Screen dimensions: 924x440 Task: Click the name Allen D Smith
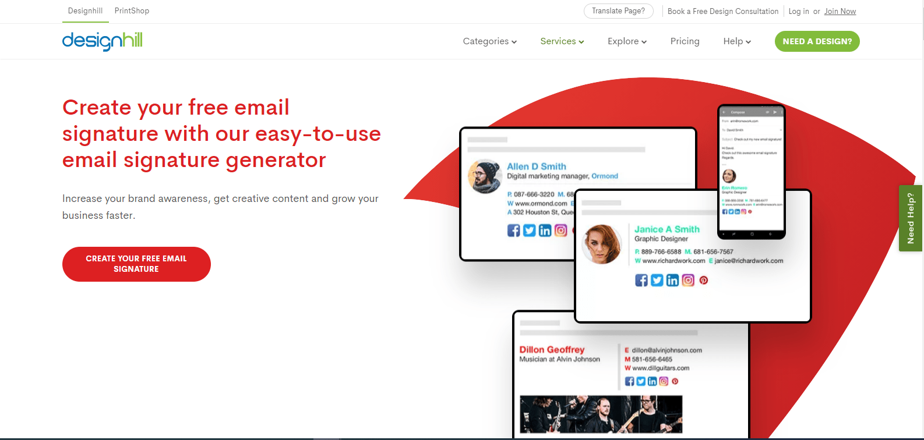(537, 166)
